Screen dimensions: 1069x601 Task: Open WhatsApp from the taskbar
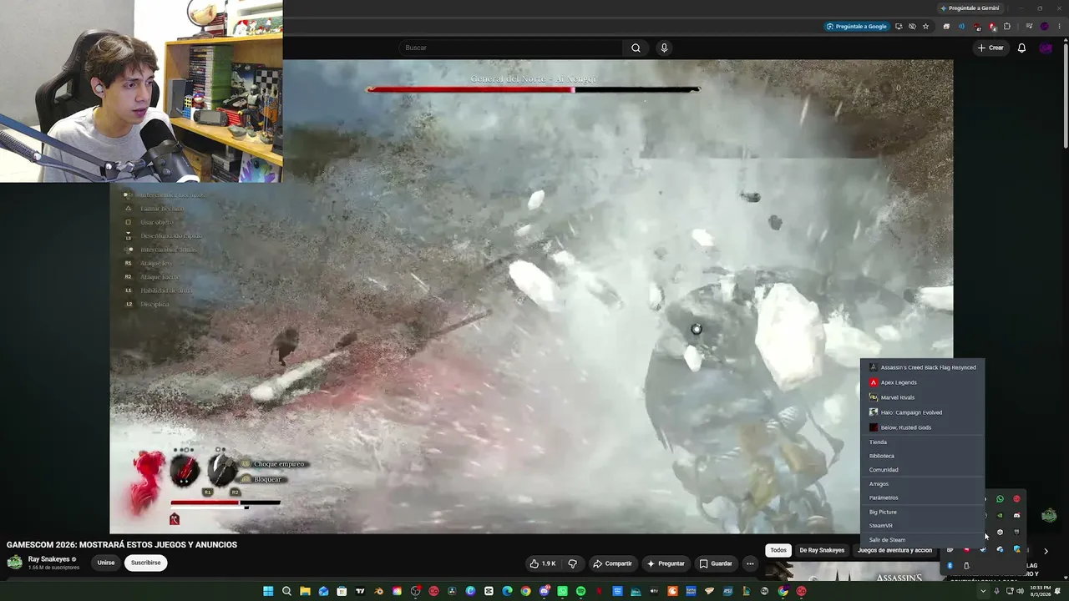tap(562, 591)
